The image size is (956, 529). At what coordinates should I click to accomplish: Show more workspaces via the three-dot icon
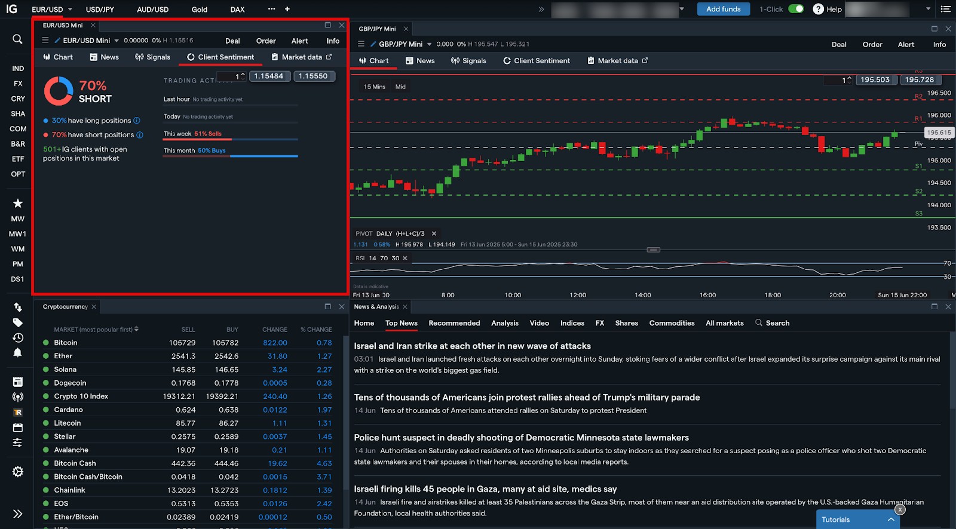272,9
